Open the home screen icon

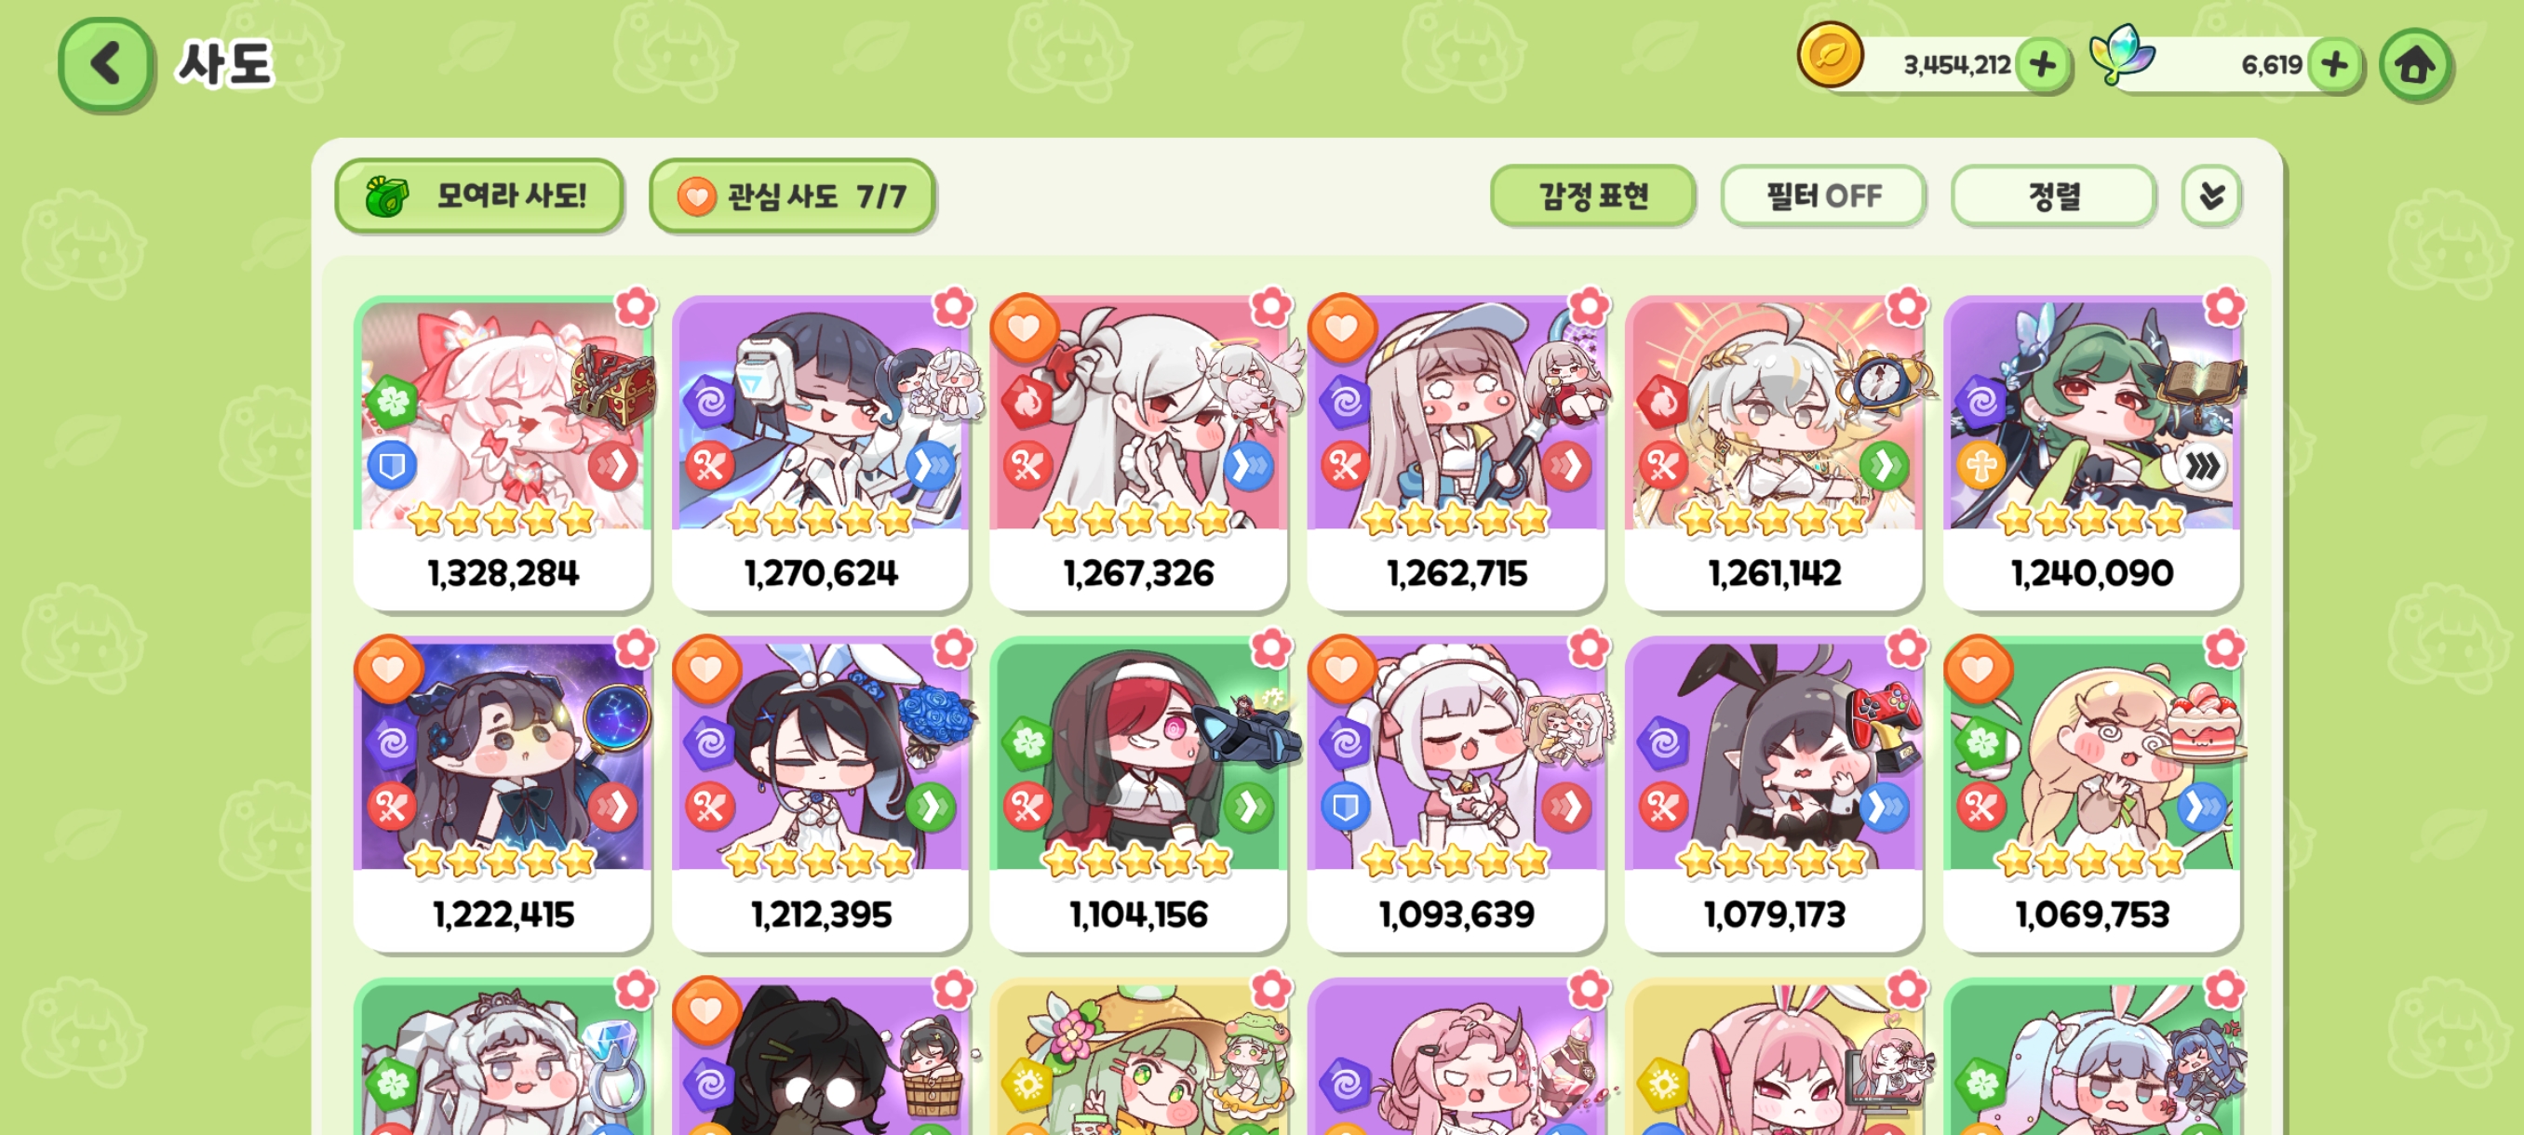(x=2414, y=66)
